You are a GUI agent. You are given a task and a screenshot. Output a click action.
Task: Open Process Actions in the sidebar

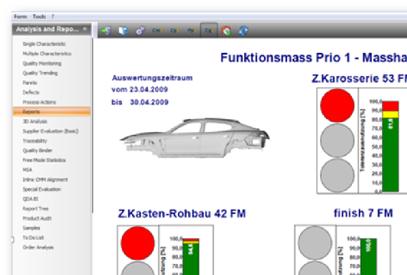click(39, 102)
